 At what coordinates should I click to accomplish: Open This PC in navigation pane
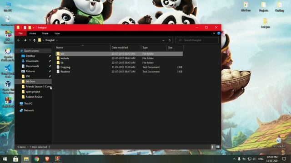click(28, 104)
